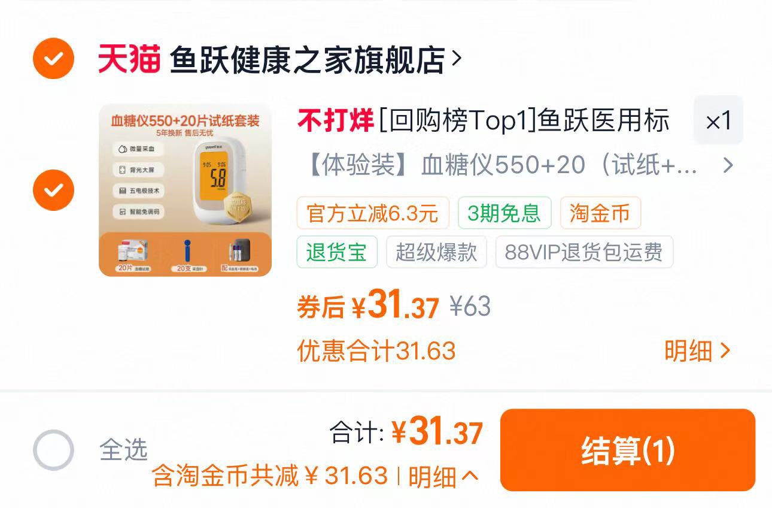Tap the 官方立减6.3元 promo tag
Image resolution: width=772 pixels, height=508 pixels.
(373, 213)
